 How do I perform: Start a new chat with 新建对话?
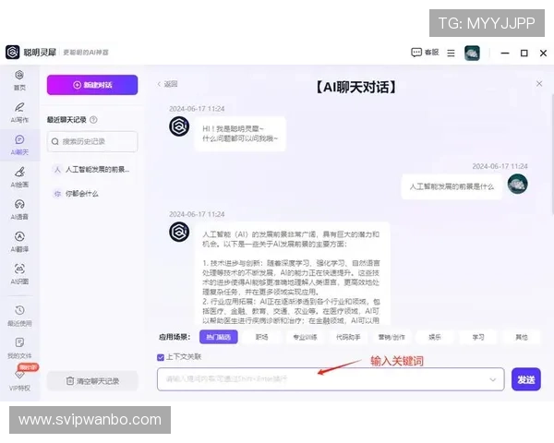tap(92, 85)
